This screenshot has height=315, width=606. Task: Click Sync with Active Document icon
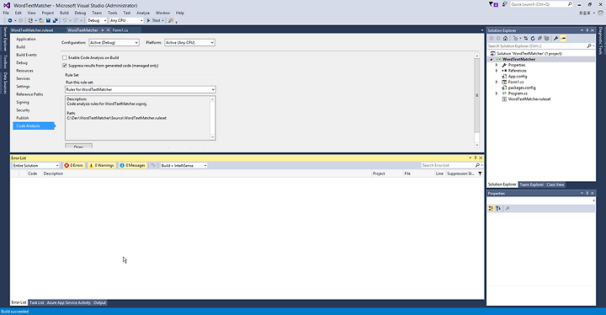pyautogui.click(x=525, y=38)
